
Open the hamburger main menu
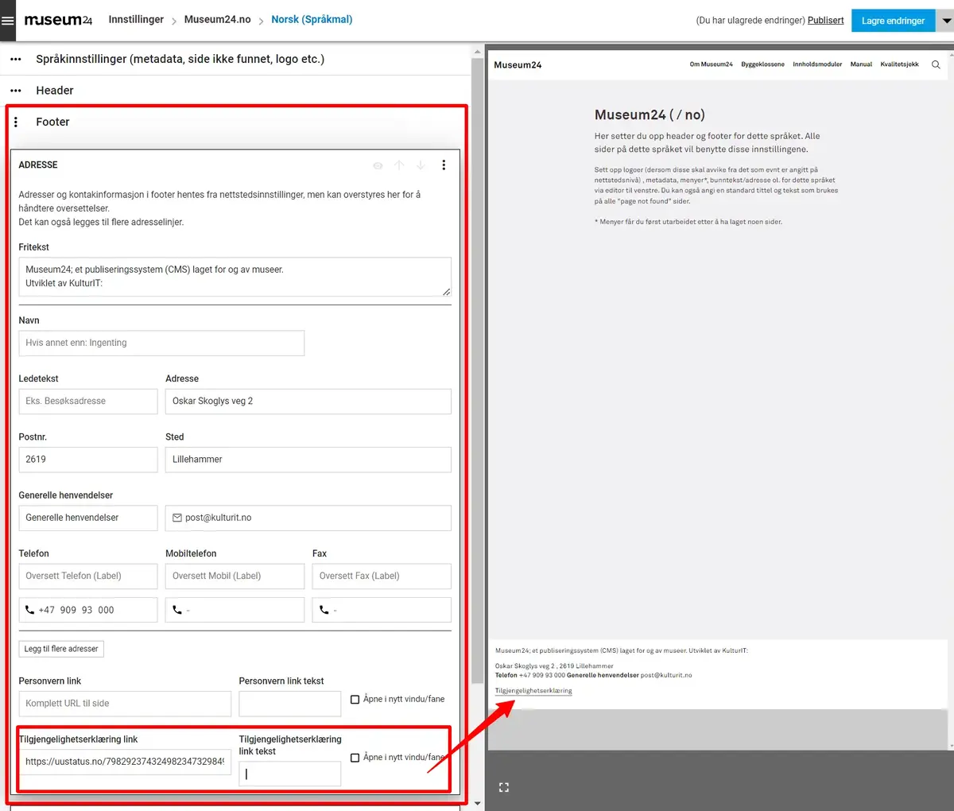pyautogui.click(x=8, y=21)
